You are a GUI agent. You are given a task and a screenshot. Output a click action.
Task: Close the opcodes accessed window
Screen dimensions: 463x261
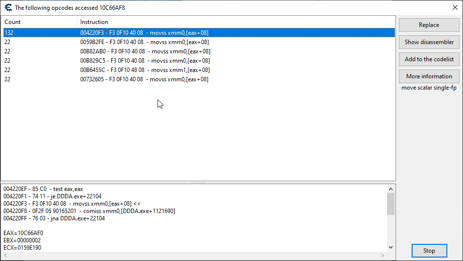pyautogui.click(x=455, y=7)
